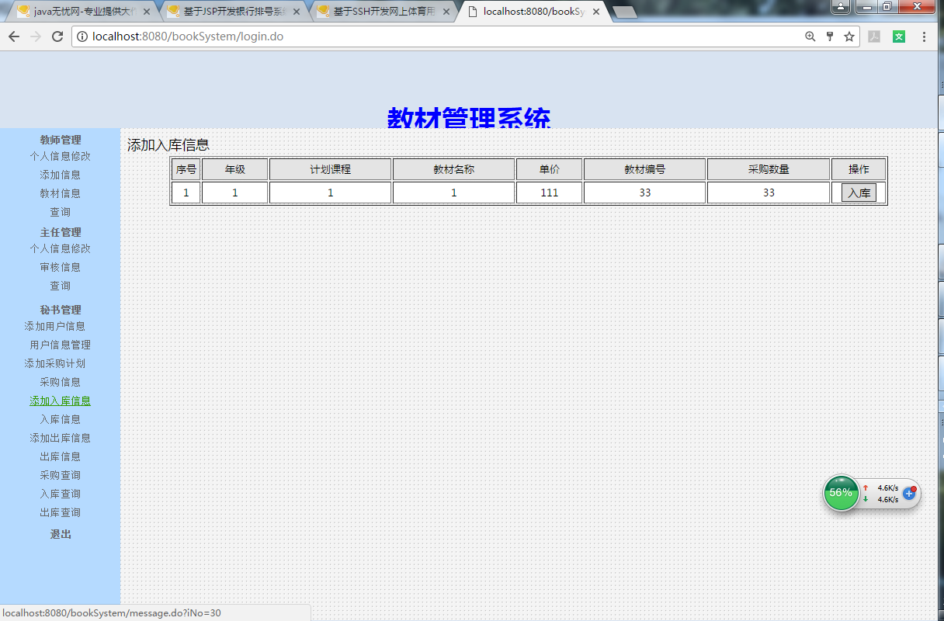944x621 pixels.
Task: Open 添加信息 under 教师管理
Action: [x=61, y=175]
